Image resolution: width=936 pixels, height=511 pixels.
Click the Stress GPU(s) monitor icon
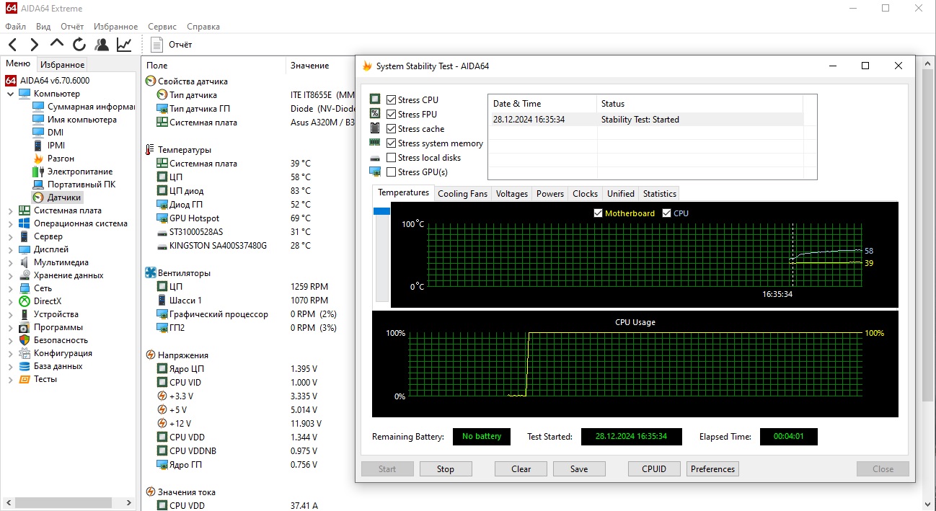point(375,172)
